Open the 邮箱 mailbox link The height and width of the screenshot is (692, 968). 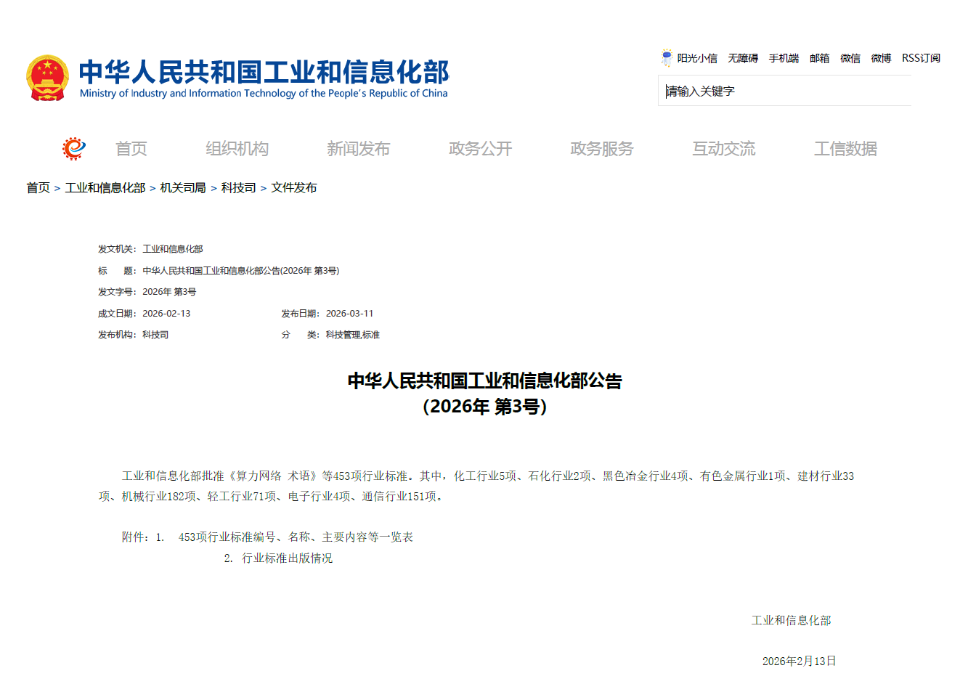tap(819, 58)
